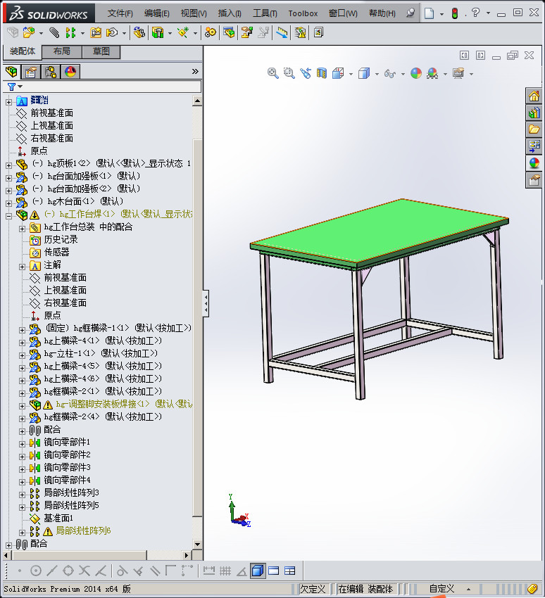545x598 pixels.
Task: Collapse the hg工作台焊<1> tree node
Action: [x=8, y=216]
